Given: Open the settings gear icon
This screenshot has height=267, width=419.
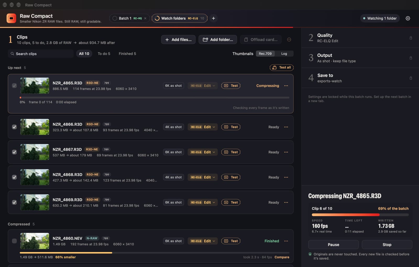Looking at the screenshot, I should click(x=408, y=18).
